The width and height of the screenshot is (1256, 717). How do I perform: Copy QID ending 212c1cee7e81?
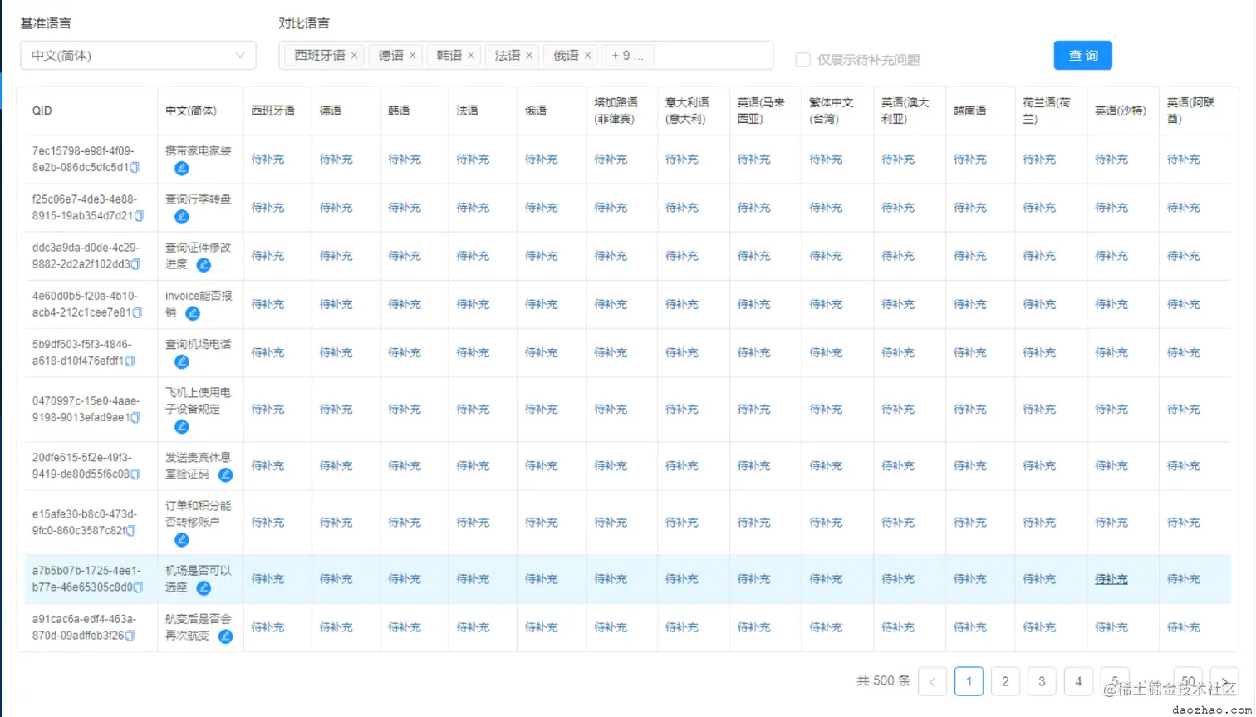pyautogui.click(x=137, y=312)
